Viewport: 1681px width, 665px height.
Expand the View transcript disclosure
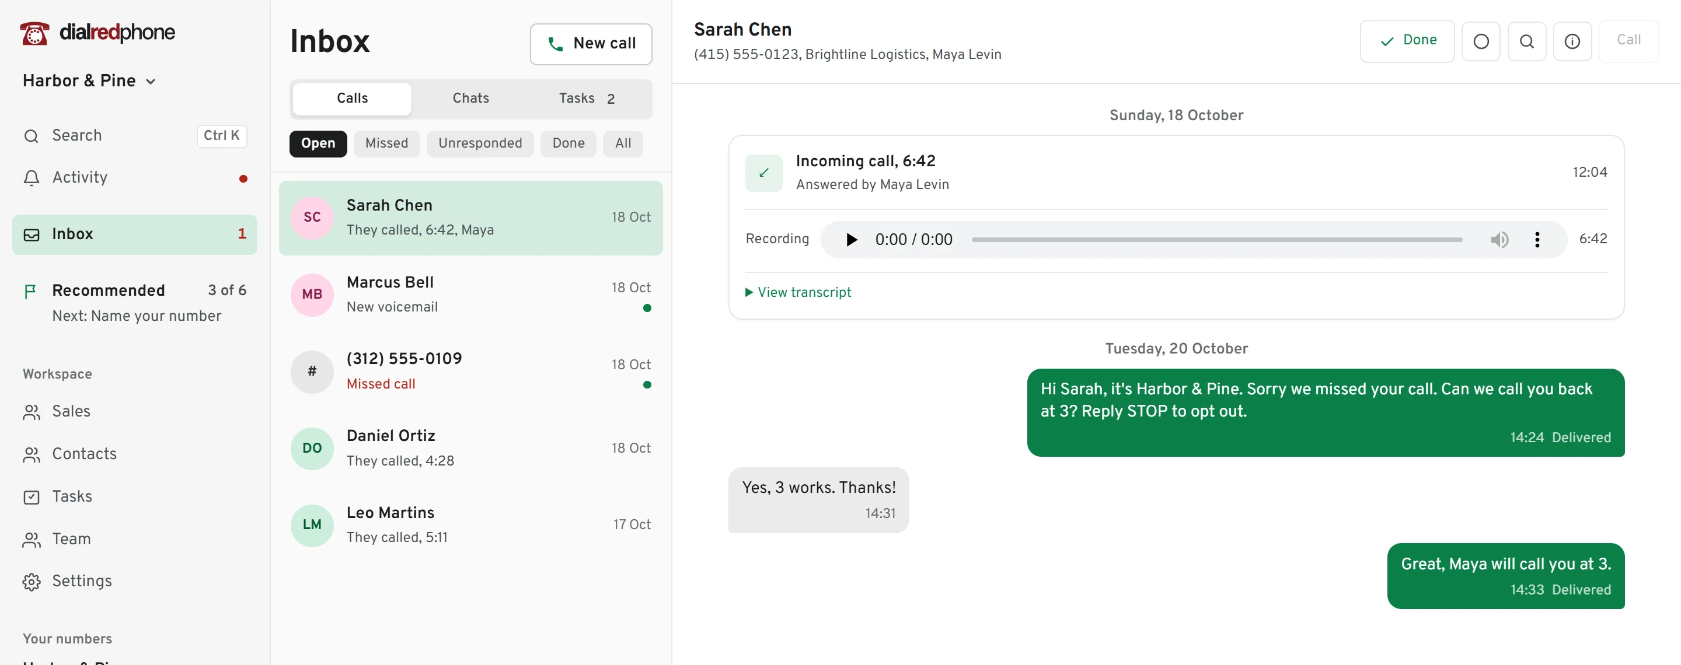798,292
